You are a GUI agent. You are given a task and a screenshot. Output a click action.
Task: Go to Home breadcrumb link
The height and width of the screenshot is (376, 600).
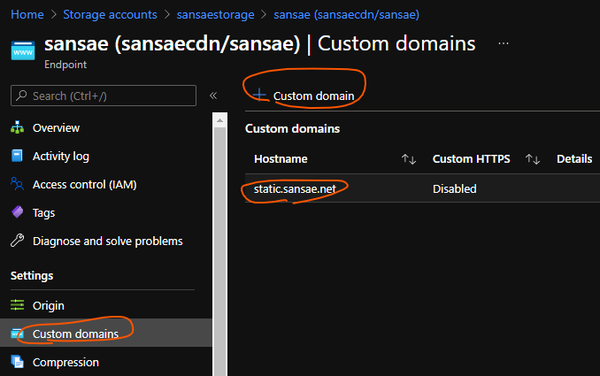(x=27, y=15)
